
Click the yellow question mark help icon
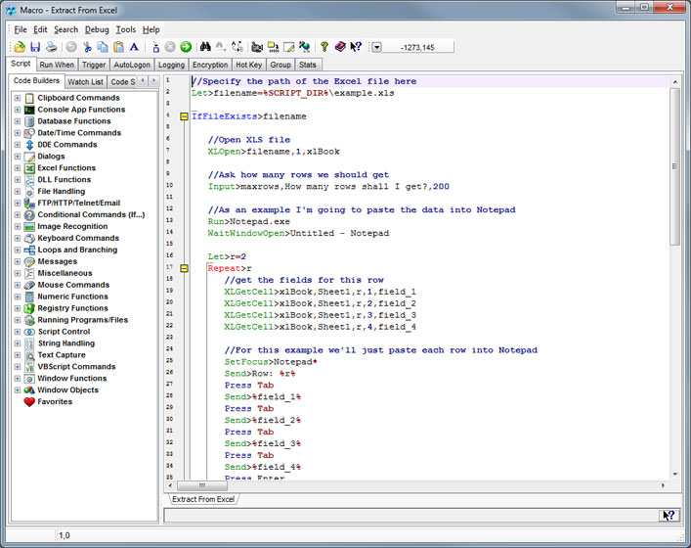point(324,47)
